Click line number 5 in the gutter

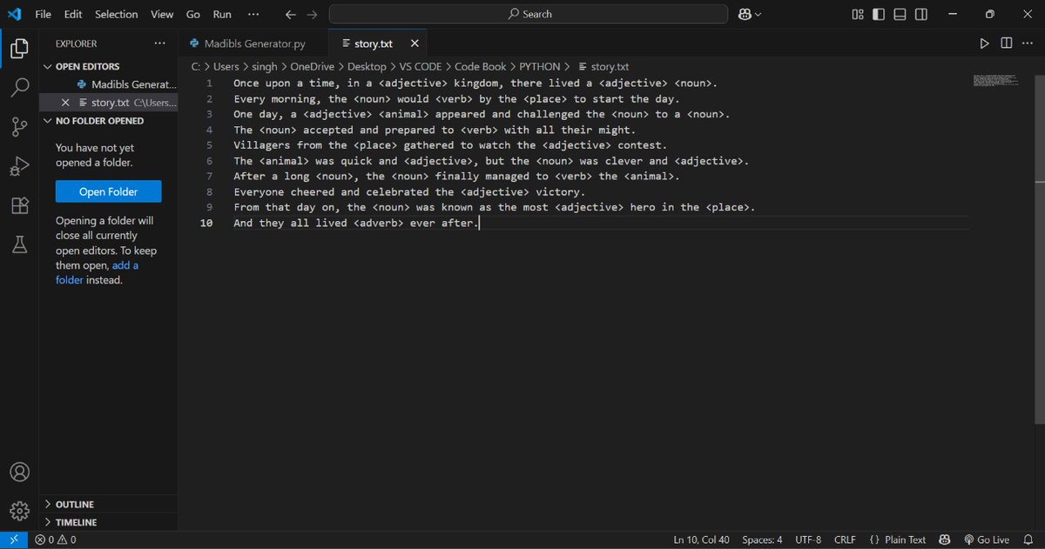pos(210,145)
